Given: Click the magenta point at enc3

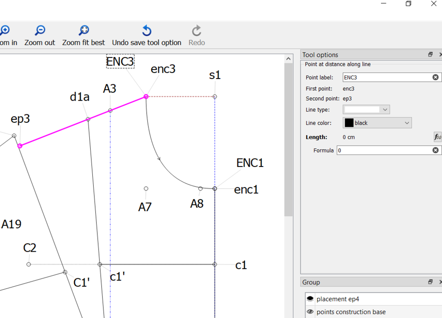Looking at the screenshot, I should 146,97.
